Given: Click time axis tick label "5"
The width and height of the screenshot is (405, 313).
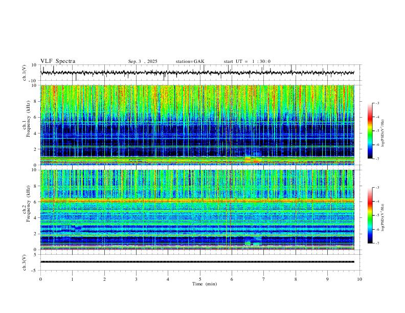Looking at the screenshot, I should tap(200, 279).
